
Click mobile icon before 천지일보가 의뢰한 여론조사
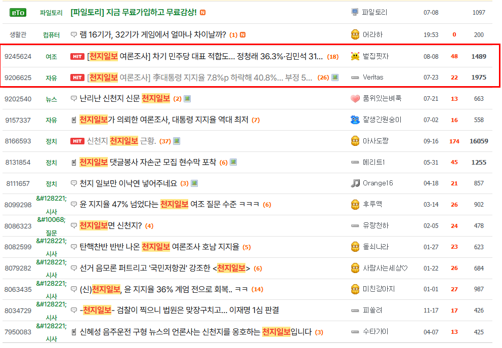point(74,120)
